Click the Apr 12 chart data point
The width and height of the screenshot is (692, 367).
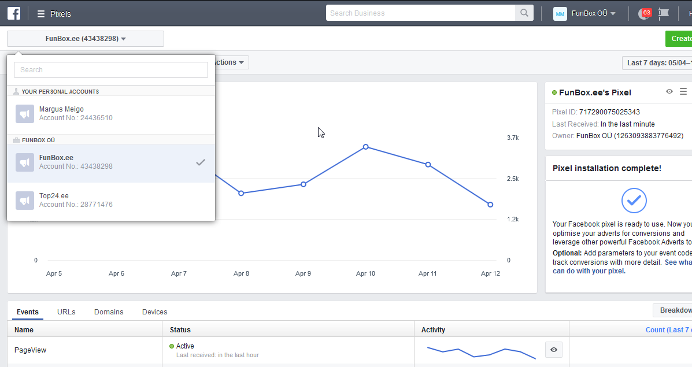coord(490,205)
